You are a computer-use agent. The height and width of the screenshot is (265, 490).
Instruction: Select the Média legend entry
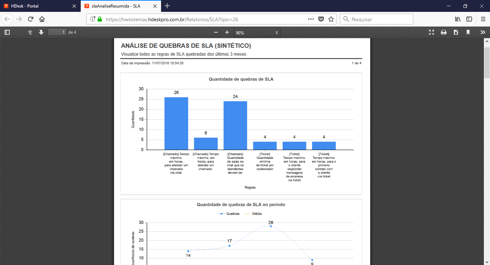[253, 214]
